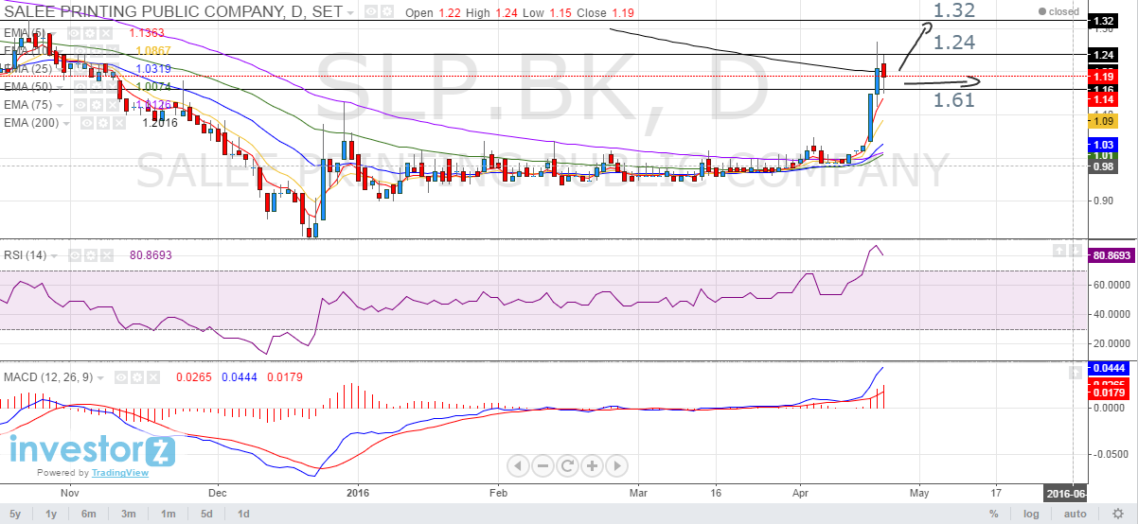
Task: Click the EMA (200) value 1.2016
Action: 160,123
